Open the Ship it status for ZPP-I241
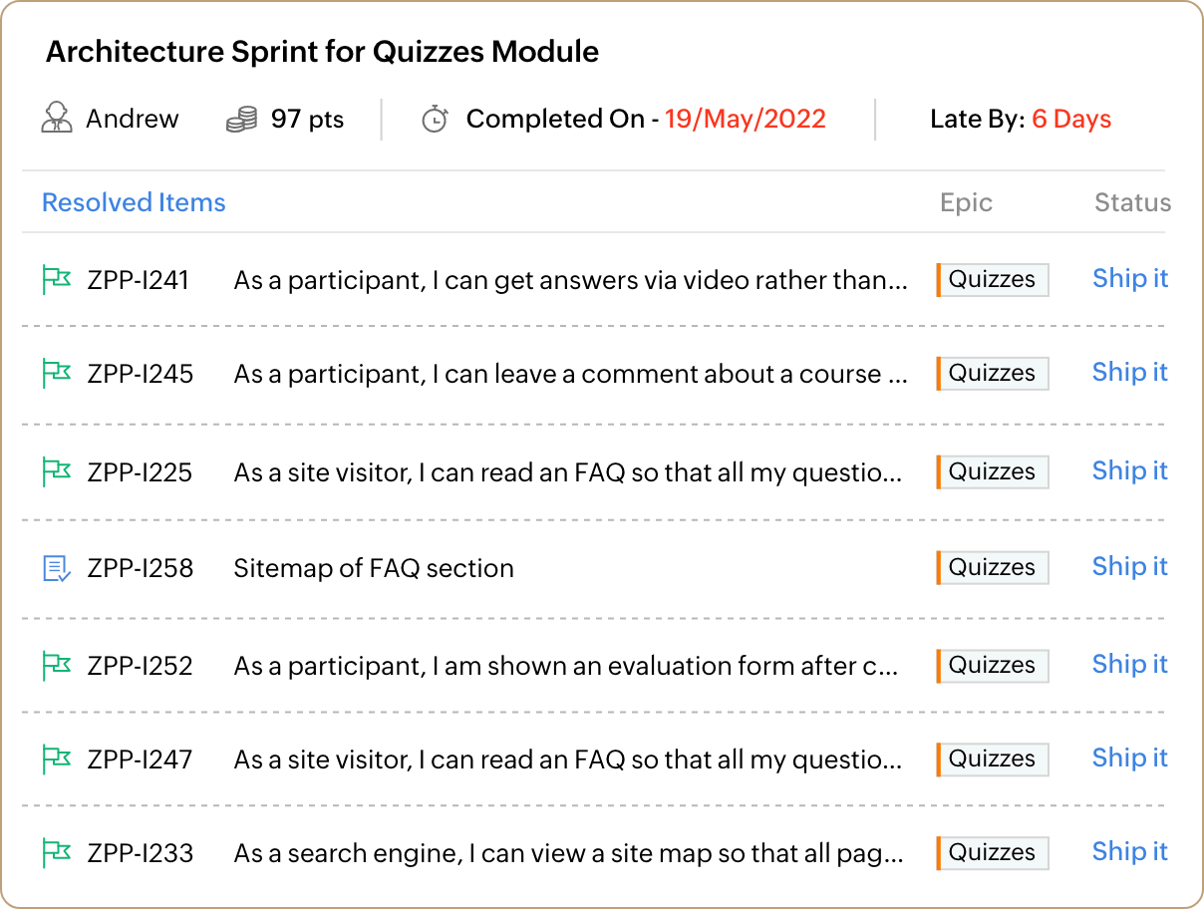This screenshot has width=1204, height=909. click(x=1130, y=278)
